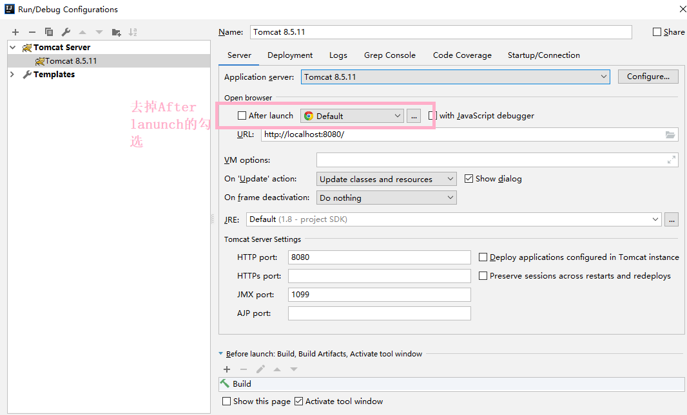
Task: Select the Build row in before-launch list
Action: pyautogui.click(x=452, y=384)
